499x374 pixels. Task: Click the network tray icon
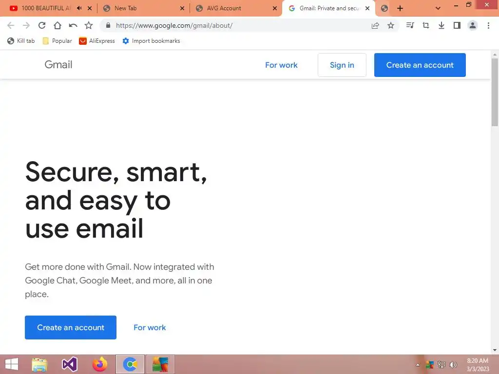(441, 364)
